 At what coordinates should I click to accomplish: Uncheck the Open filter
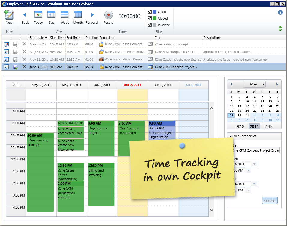click(x=149, y=11)
